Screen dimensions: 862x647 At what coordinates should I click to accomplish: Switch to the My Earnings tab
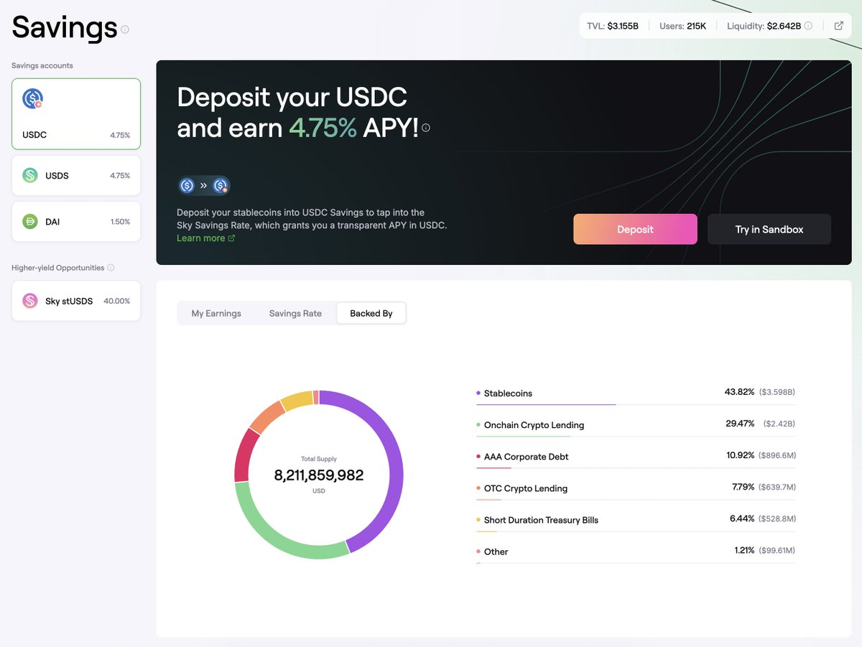217,313
